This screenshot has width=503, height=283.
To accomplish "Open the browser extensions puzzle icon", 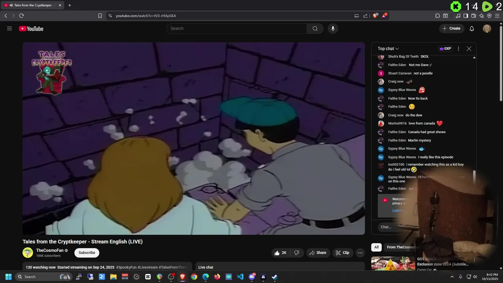I will tap(437, 16).
